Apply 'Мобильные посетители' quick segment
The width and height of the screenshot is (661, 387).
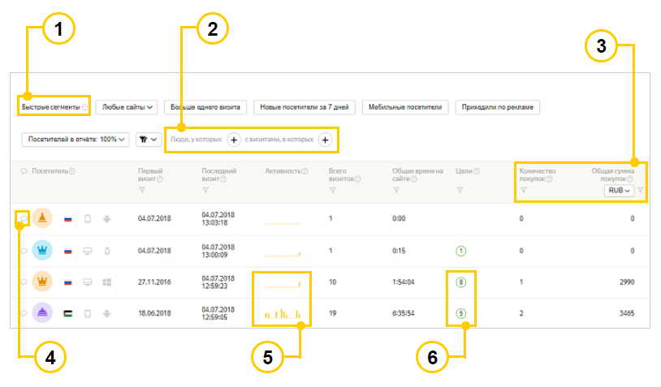[x=404, y=107]
